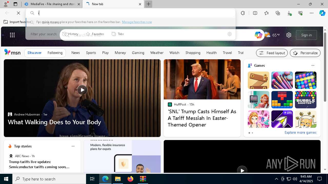Filter search by History
Viewport: 328px width, 184px height.
tap(70, 34)
